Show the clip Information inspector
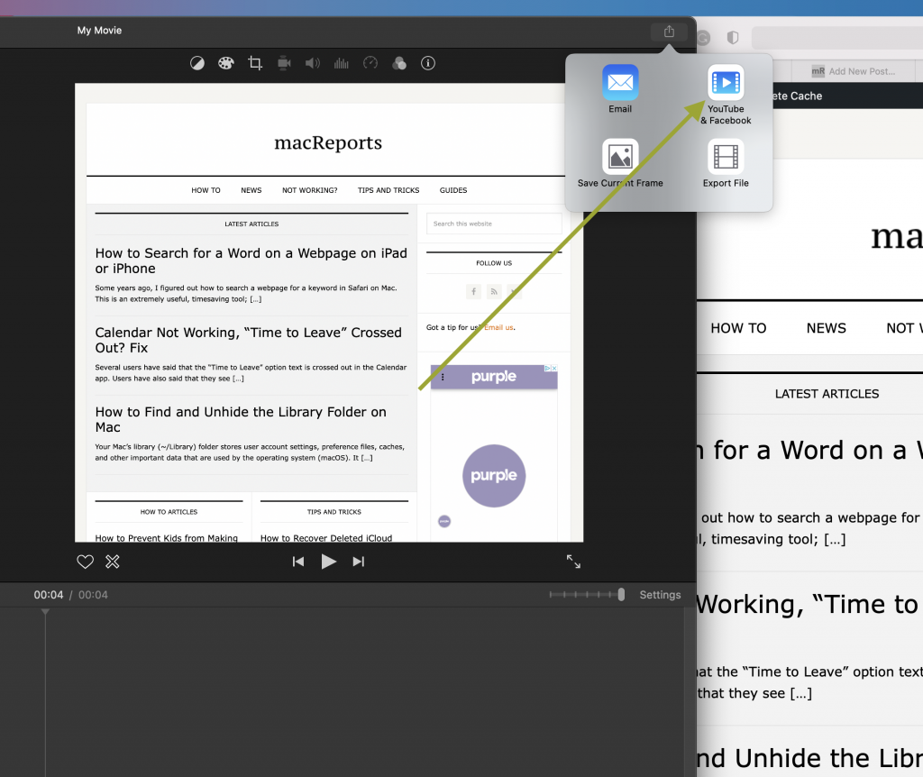This screenshot has width=923, height=777. coord(428,63)
